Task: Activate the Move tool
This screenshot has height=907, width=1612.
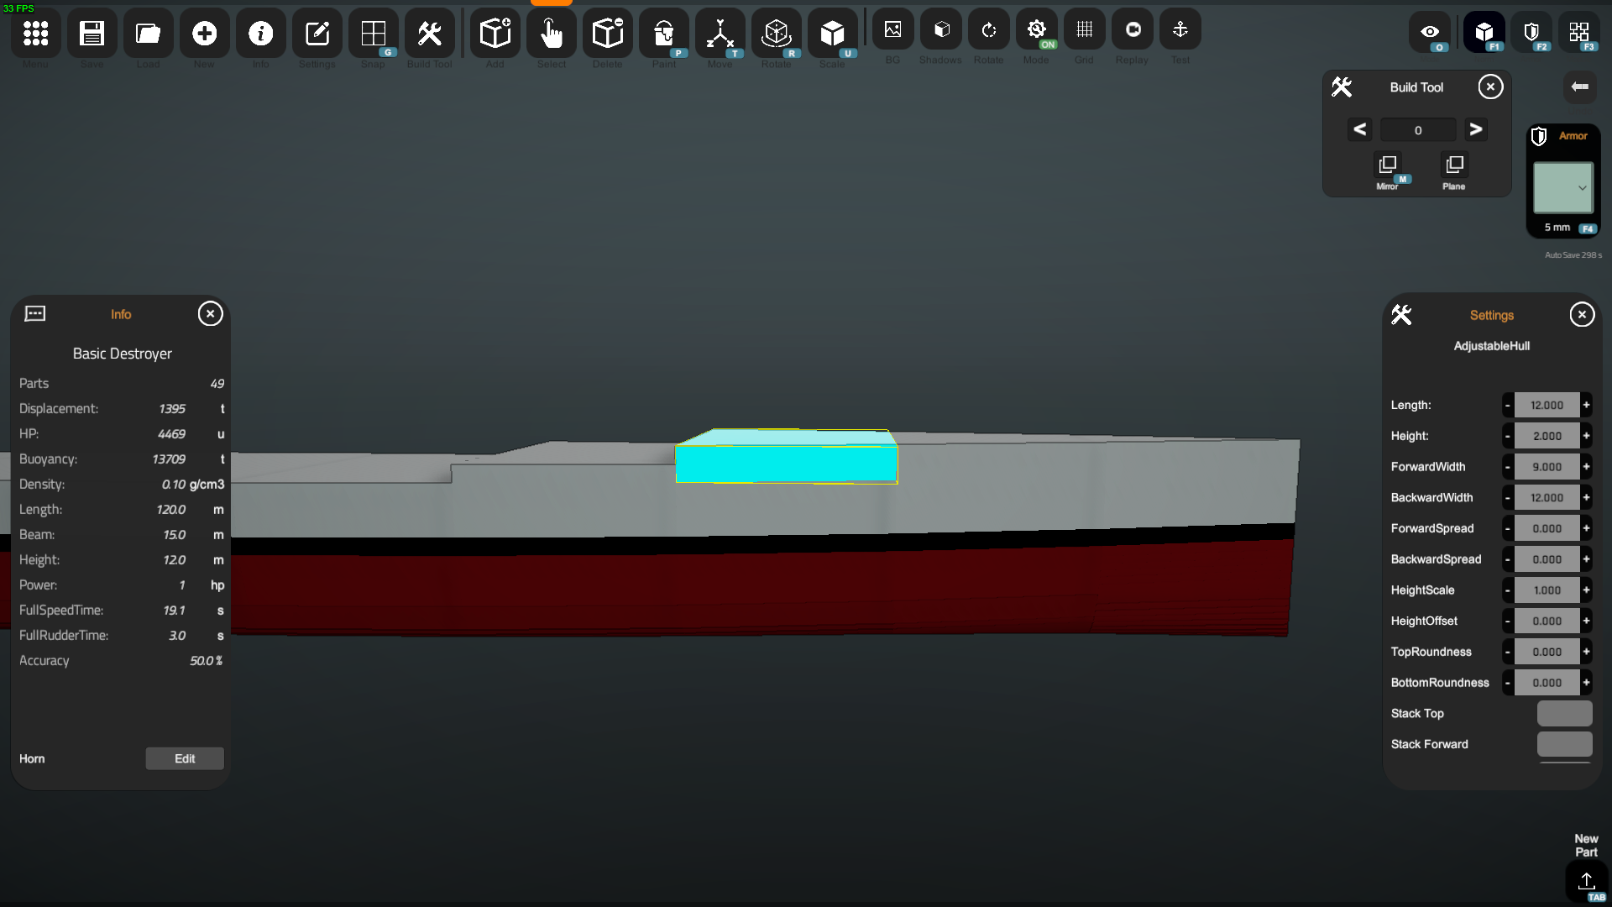Action: (720, 34)
